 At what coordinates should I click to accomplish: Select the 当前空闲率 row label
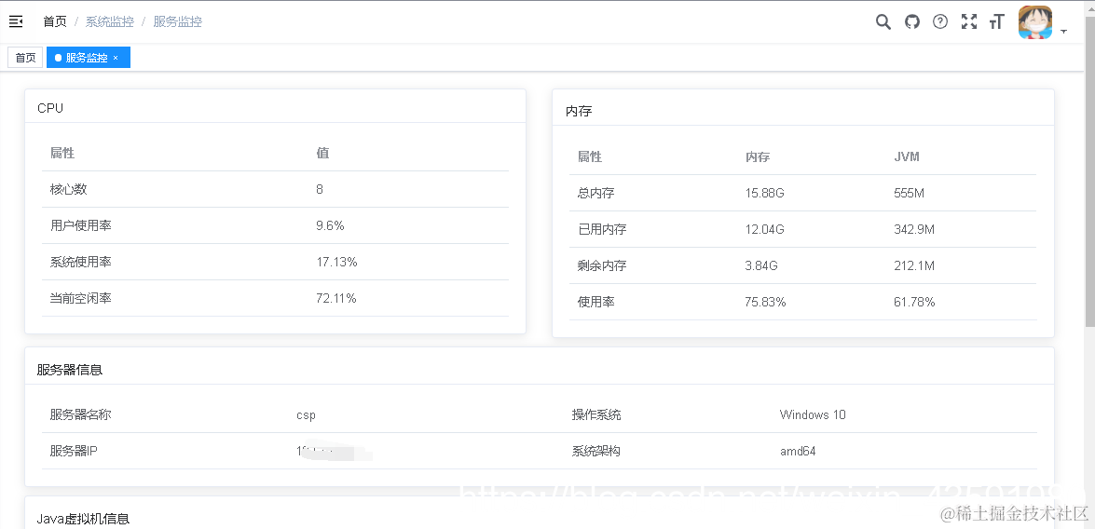(80, 298)
